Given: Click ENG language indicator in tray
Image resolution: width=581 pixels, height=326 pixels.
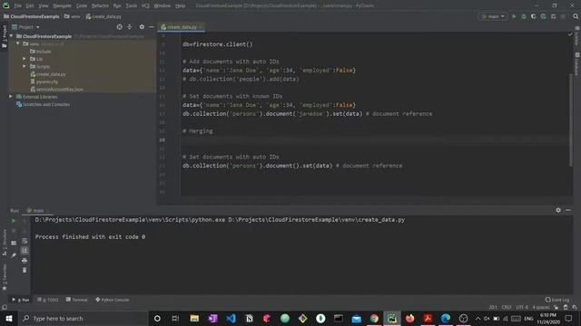Looking at the screenshot, I should 528,318.
